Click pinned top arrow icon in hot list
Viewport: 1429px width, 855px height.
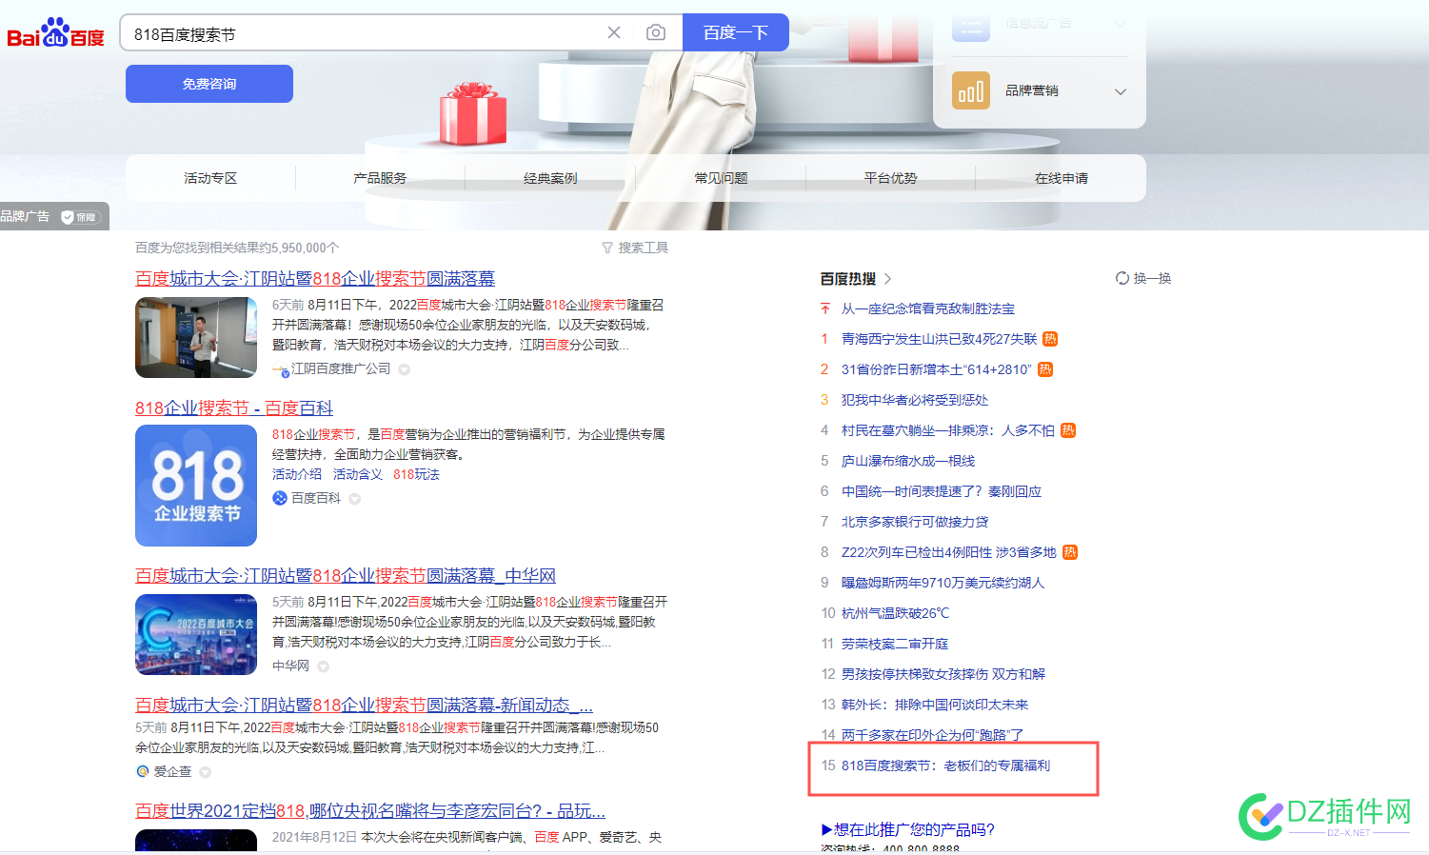click(x=825, y=308)
